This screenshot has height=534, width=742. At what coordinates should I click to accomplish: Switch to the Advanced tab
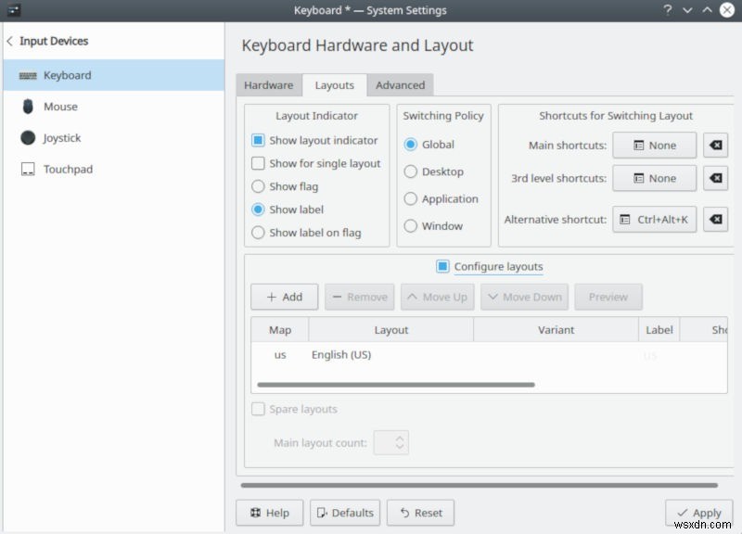pos(401,85)
